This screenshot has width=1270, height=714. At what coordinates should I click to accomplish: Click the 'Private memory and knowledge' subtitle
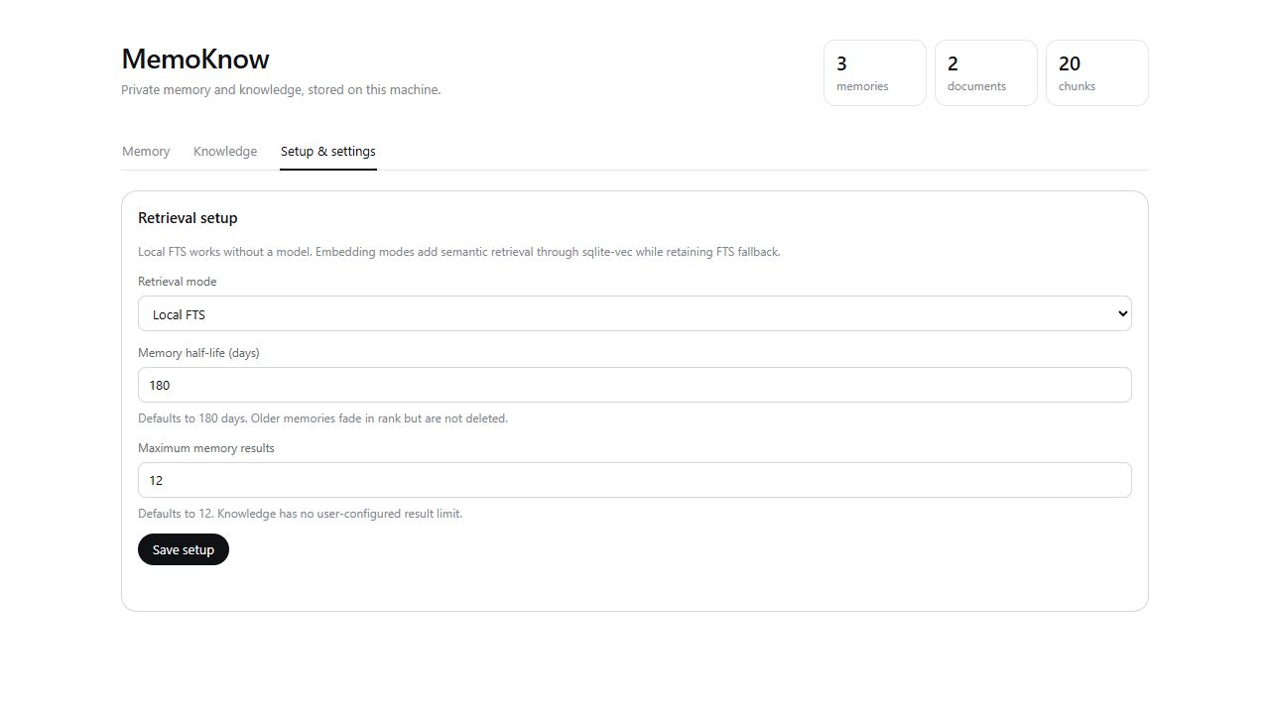[x=281, y=90]
